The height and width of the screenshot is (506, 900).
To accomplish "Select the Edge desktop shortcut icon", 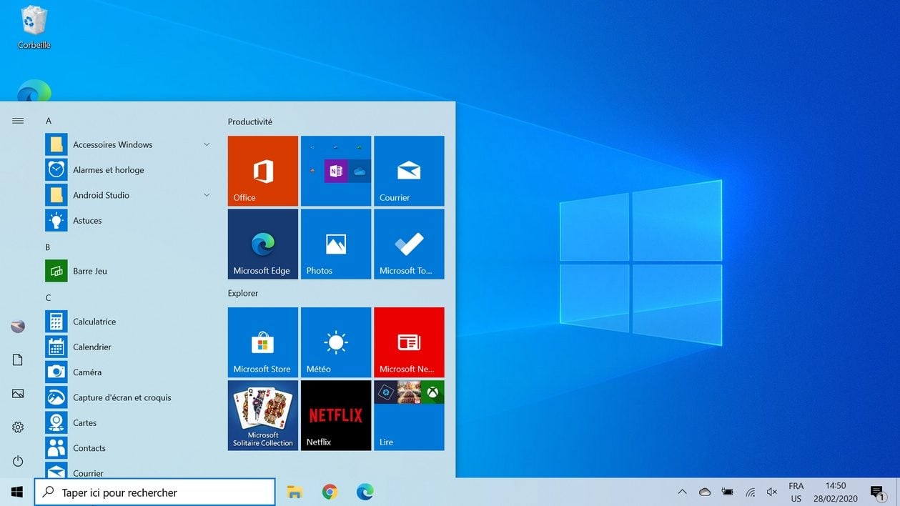I will [34, 91].
